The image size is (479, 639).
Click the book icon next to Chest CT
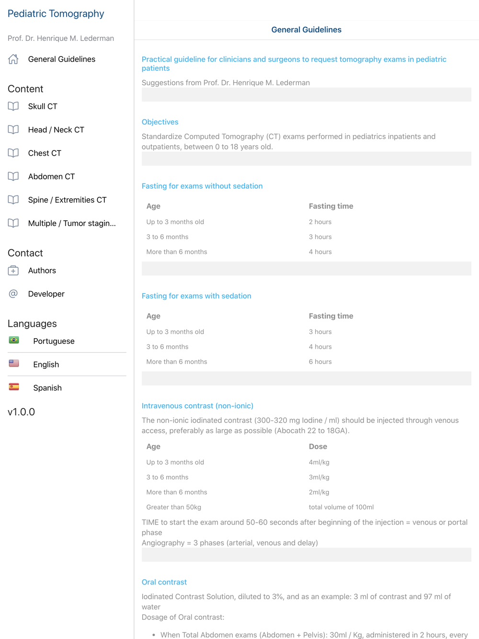coord(13,153)
